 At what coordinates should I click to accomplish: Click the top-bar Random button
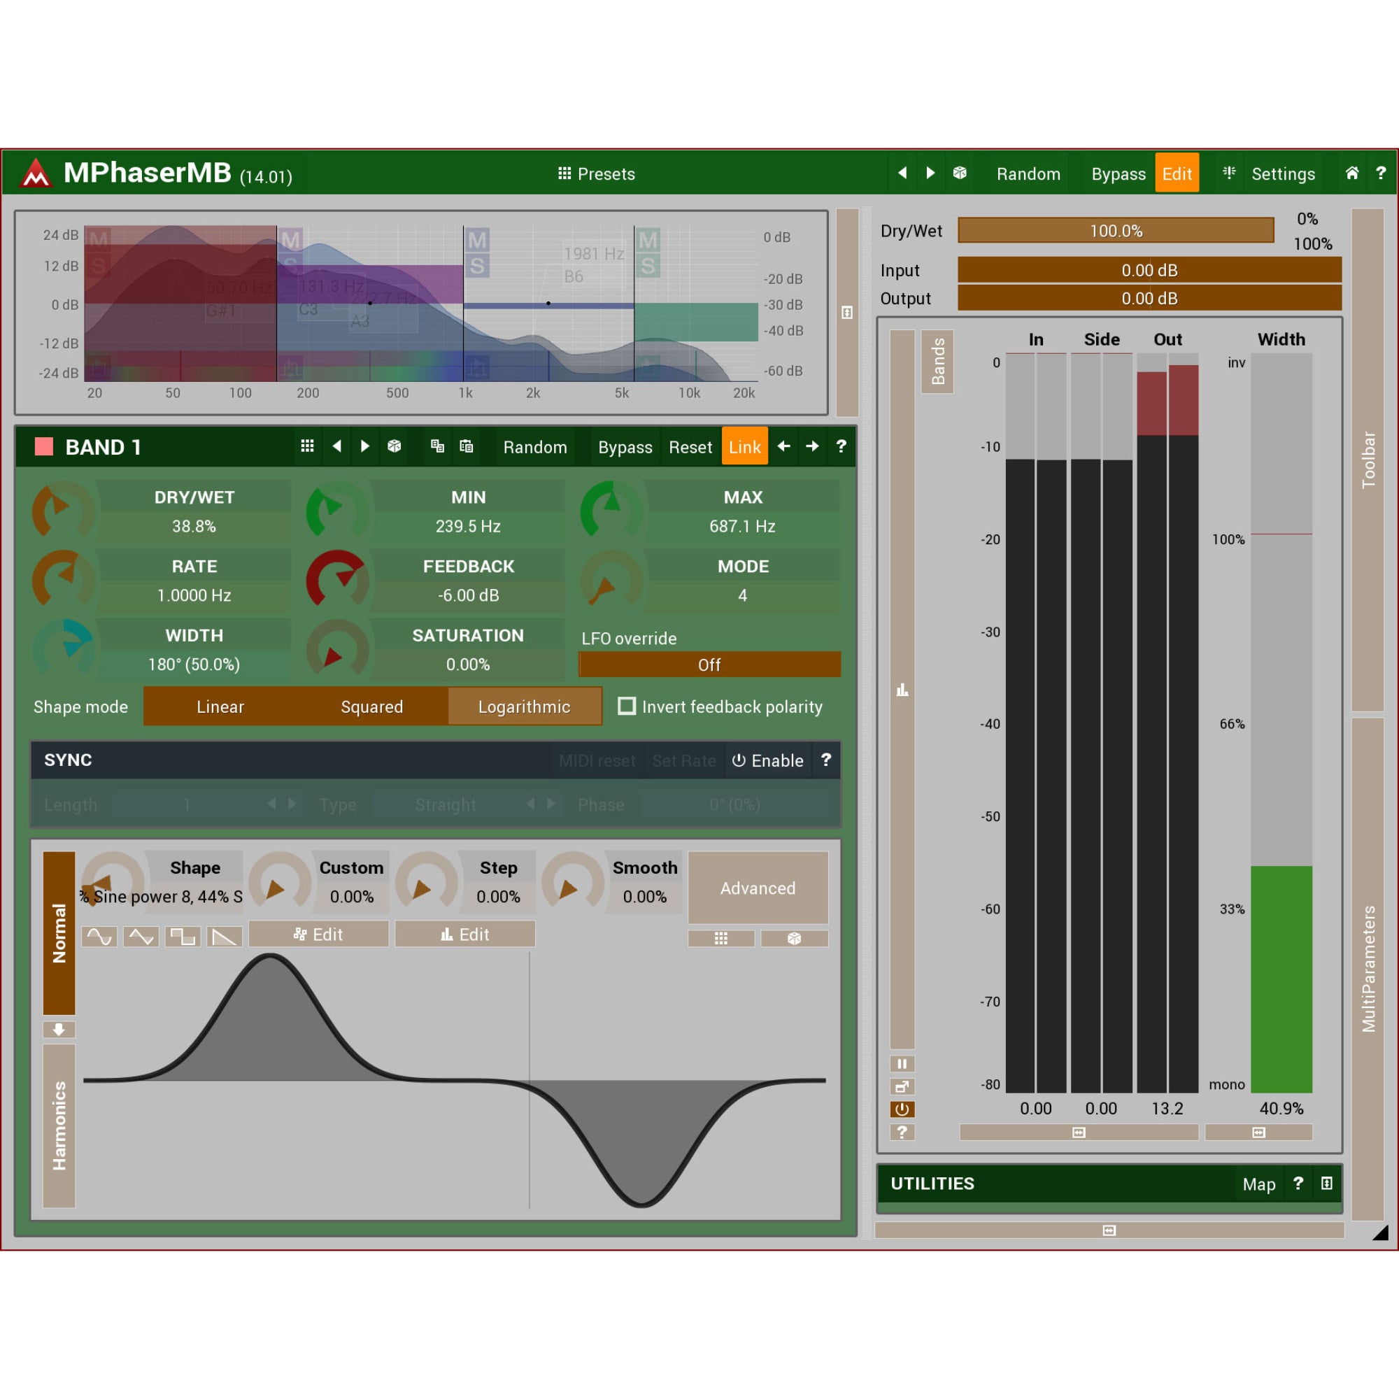tap(1028, 173)
